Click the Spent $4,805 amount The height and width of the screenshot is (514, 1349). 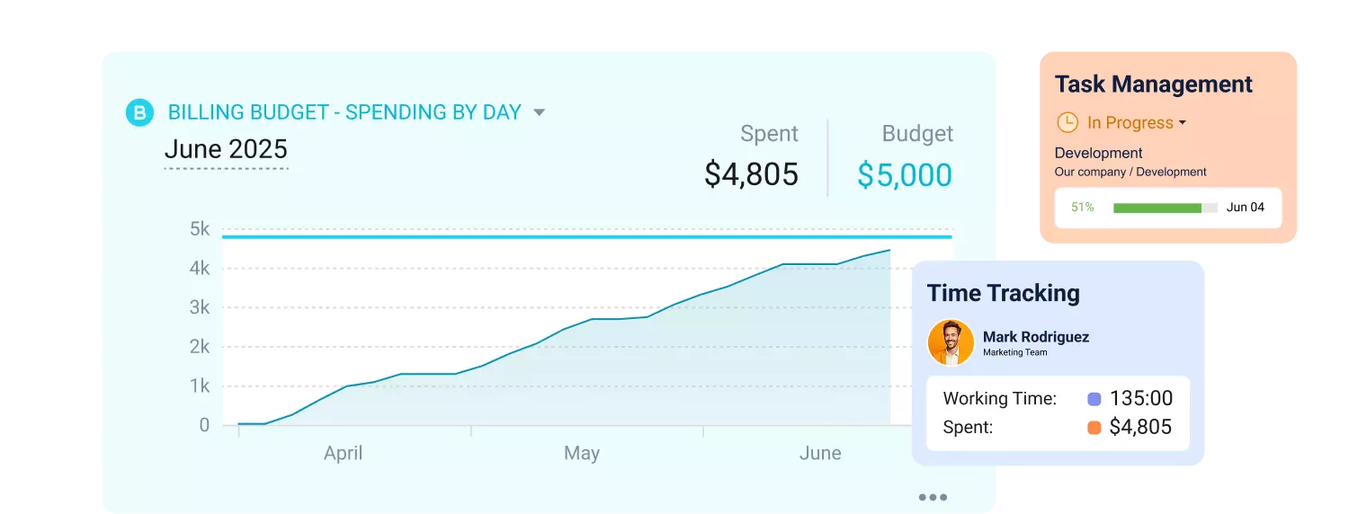751,174
